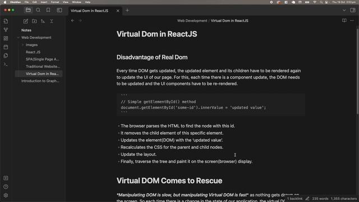
Task: Switch to reading view book icon
Action: (344, 21)
